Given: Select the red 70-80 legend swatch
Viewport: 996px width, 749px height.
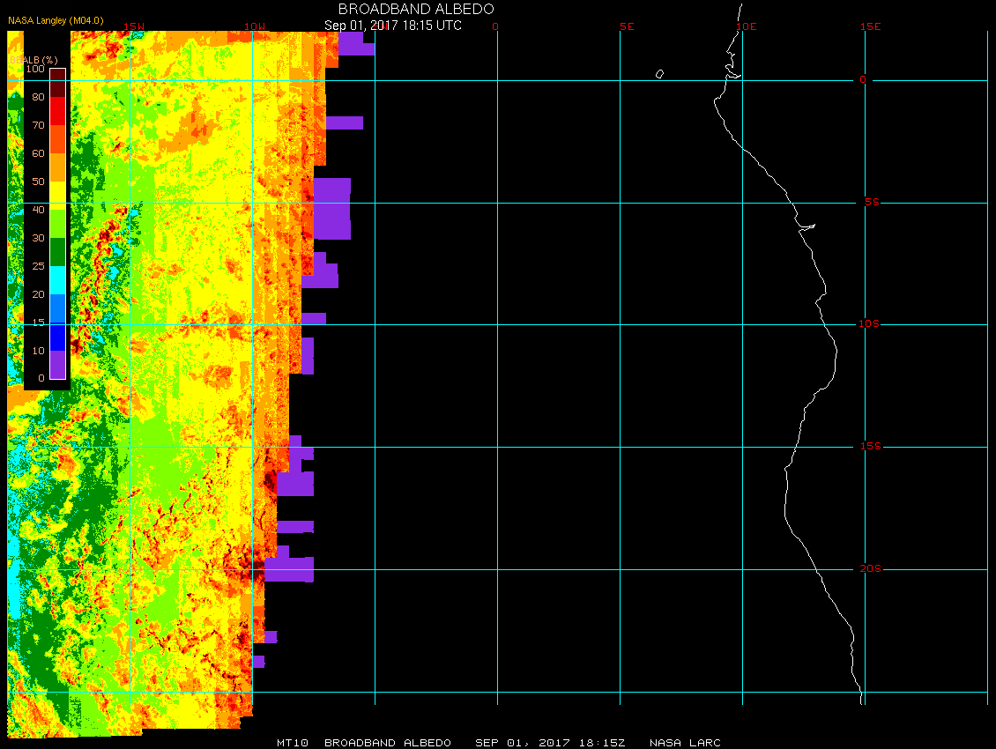Looking at the screenshot, I should tap(58, 110).
